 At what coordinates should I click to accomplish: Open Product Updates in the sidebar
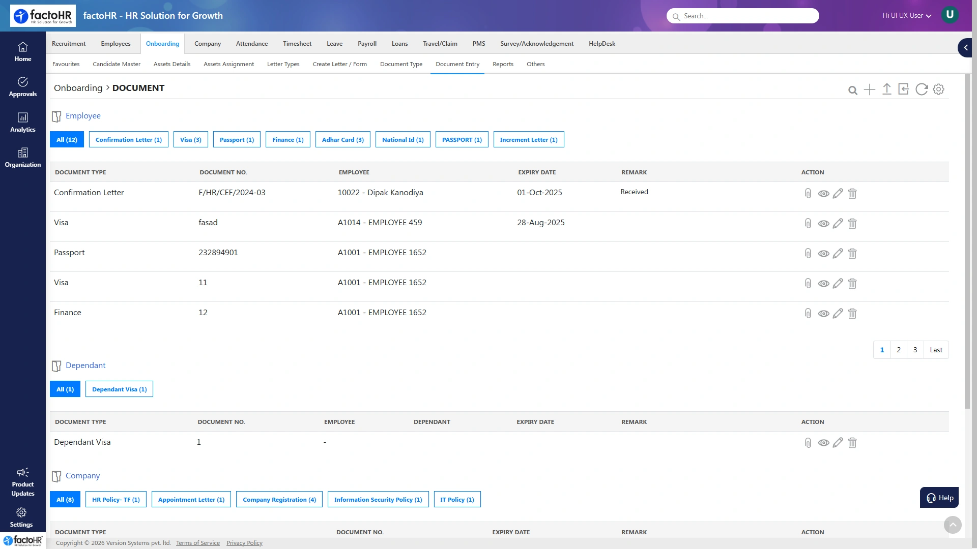coord(22,482)
